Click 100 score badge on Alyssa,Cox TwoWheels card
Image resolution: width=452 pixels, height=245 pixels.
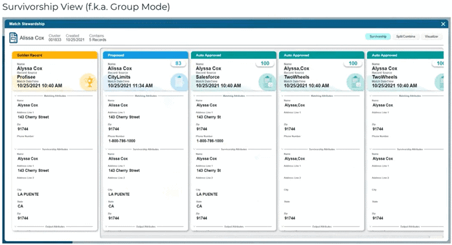tap(353, 63)
